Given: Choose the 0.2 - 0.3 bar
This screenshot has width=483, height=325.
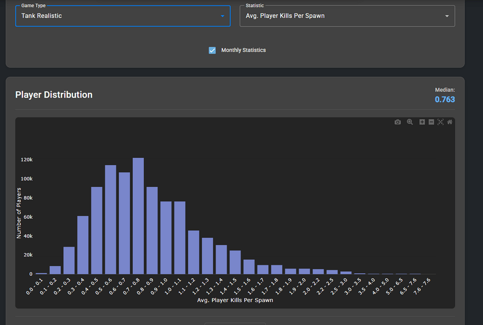Looking at the screenshot, I should click(x=69, y=260).
